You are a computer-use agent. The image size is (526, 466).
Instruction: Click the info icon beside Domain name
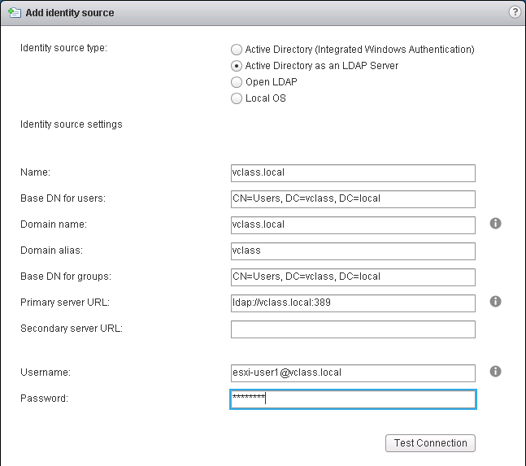point(496,224)
